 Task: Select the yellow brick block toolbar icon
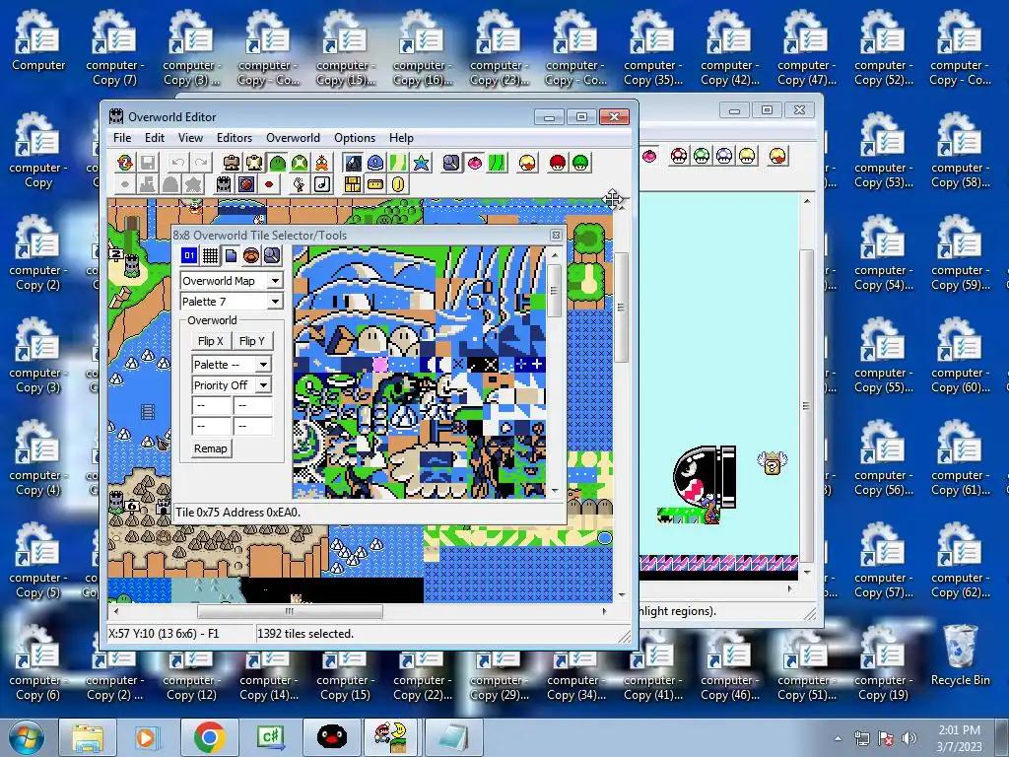coord(353,184)
